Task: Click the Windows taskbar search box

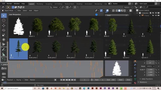Action: (18, 88)
